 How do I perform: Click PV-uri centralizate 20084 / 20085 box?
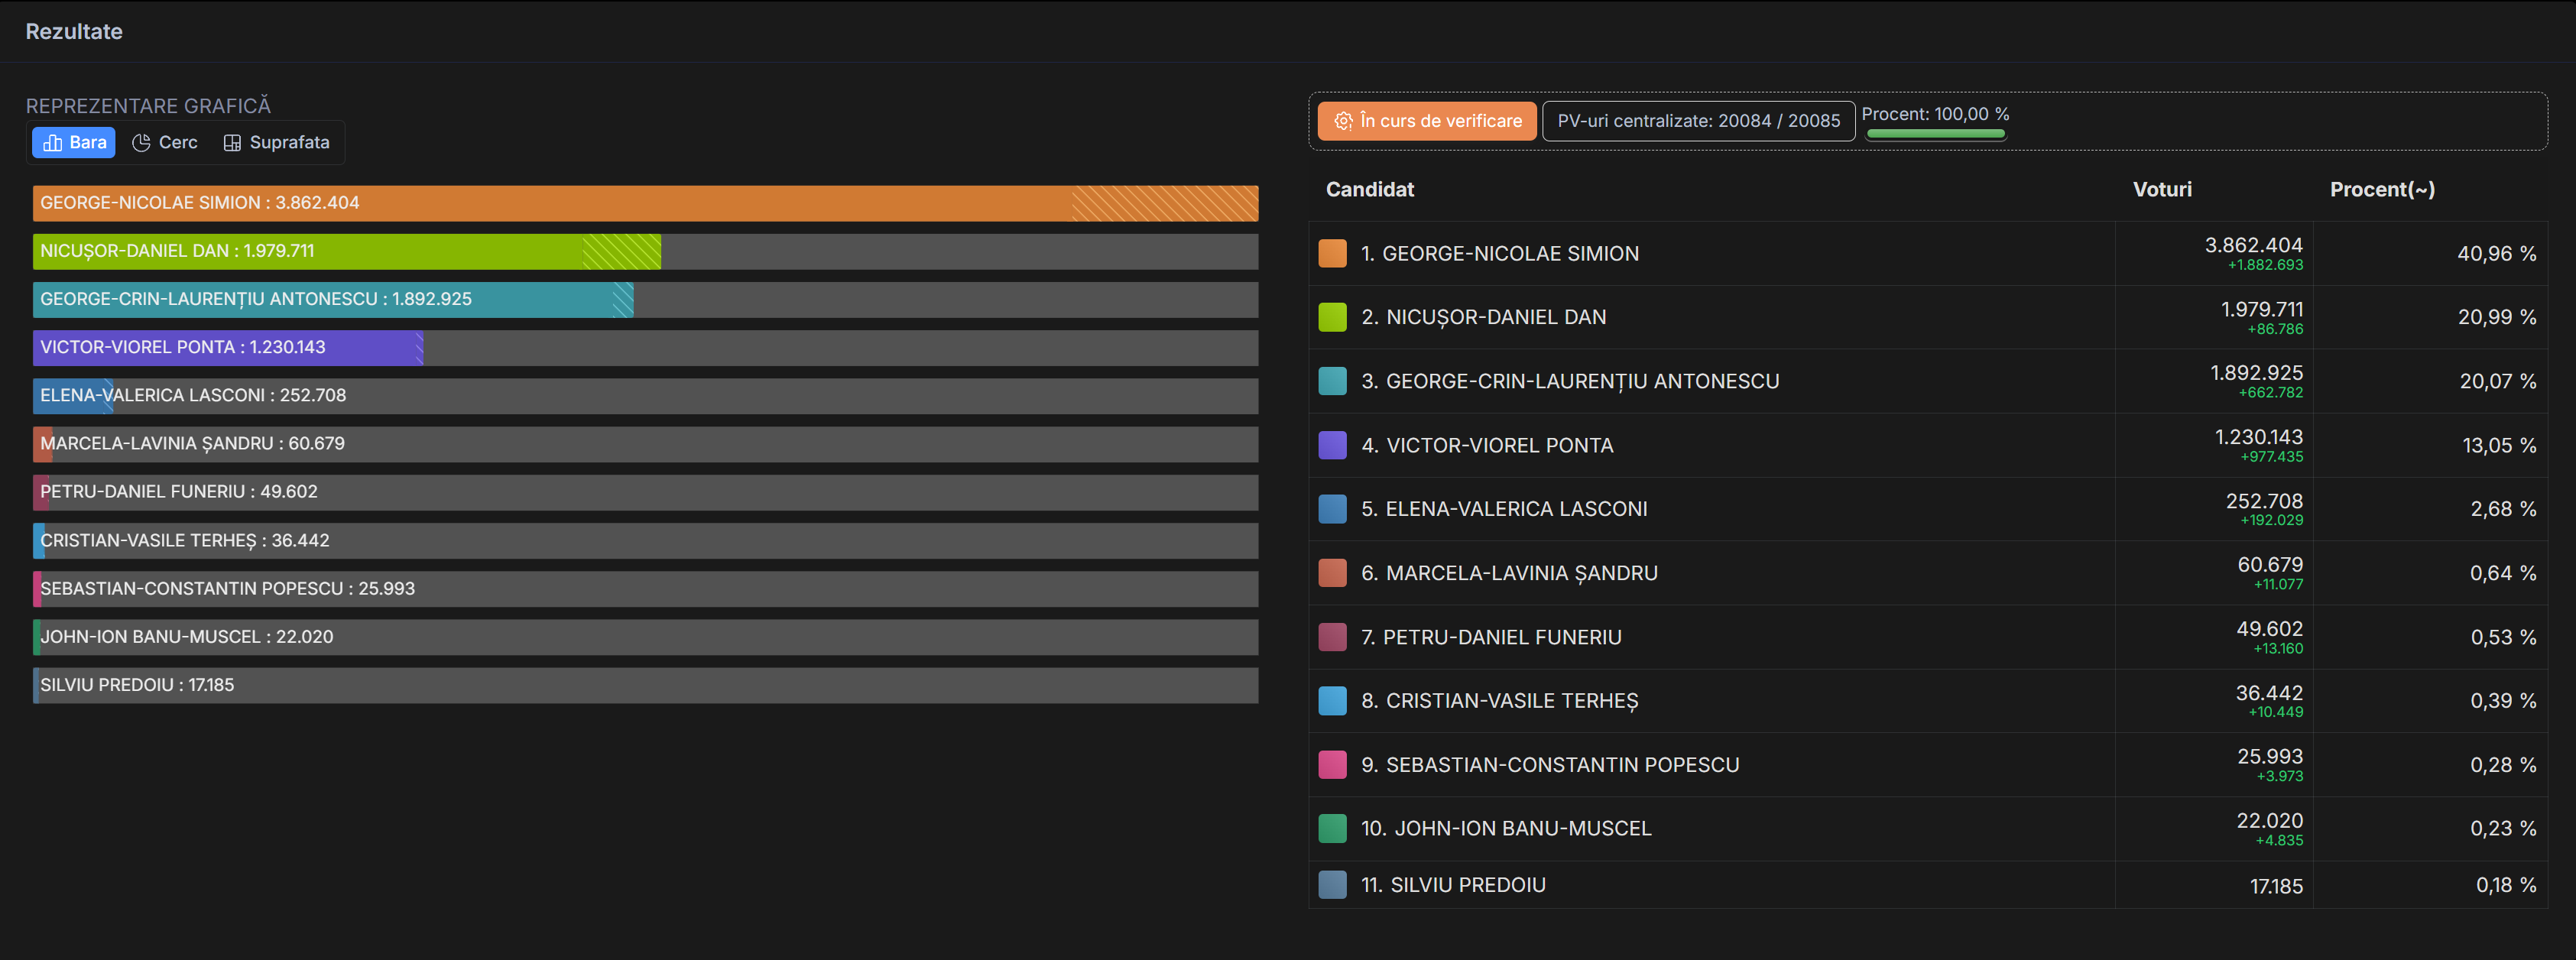(x=1698, y=121)
